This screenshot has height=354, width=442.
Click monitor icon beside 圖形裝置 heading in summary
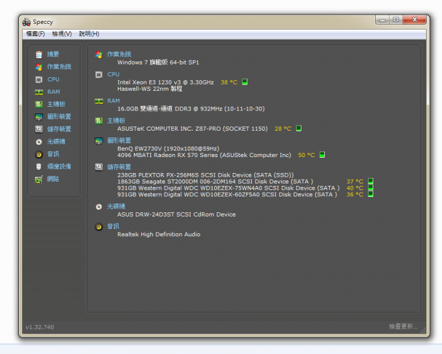(99, 141)
